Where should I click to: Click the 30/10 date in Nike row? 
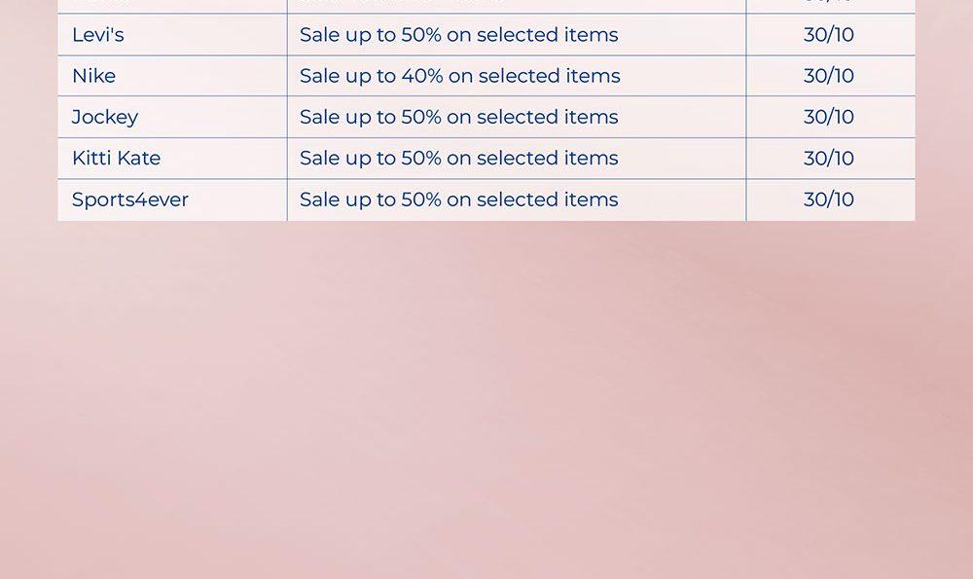click(x=829, y=76)
